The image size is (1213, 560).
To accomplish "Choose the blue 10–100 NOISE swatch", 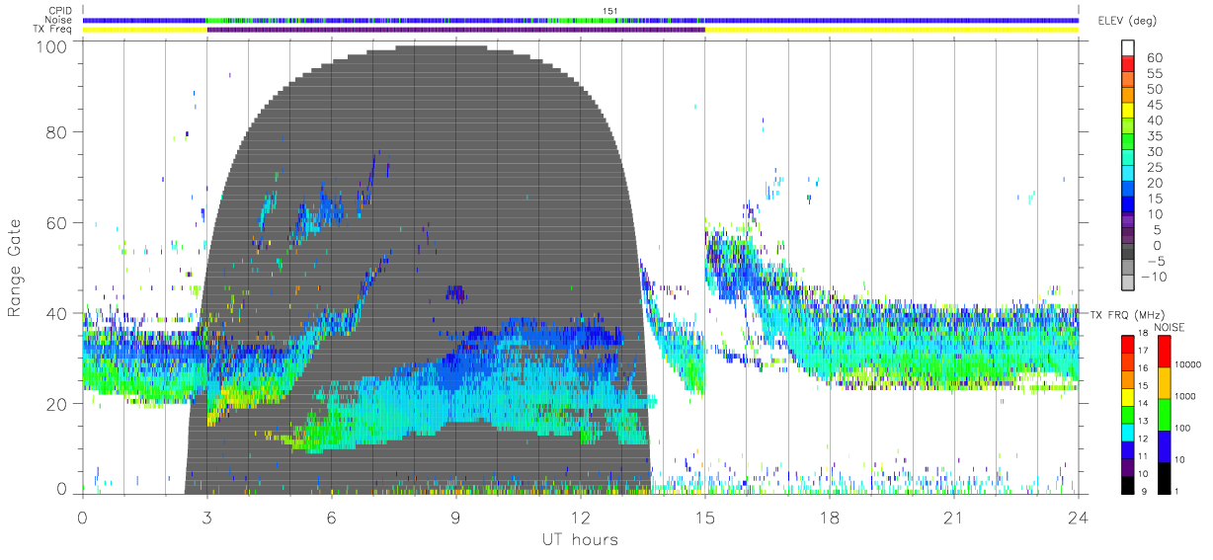I will point(1165,446).
